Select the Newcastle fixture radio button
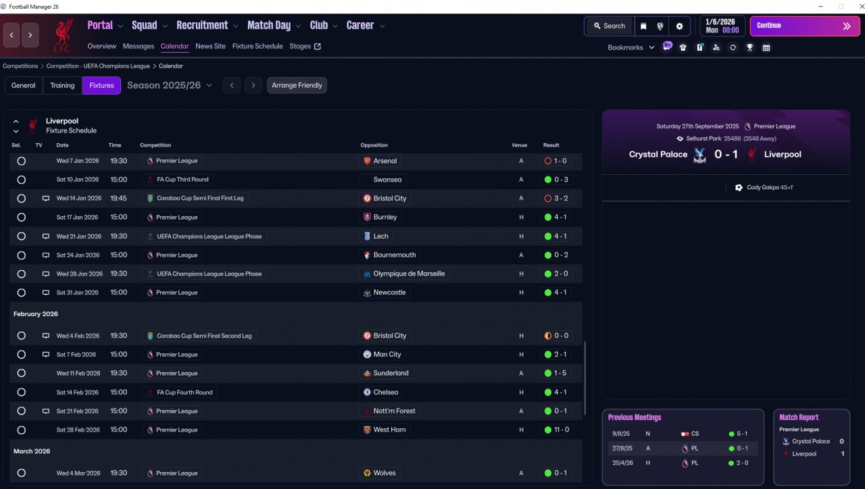 (21, 293)
